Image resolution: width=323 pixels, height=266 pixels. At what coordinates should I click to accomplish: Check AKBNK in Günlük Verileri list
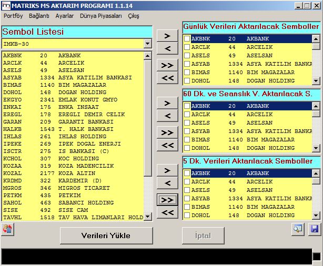[187, 39]
